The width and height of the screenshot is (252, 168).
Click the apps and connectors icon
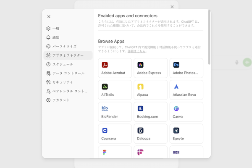(48, 55)
